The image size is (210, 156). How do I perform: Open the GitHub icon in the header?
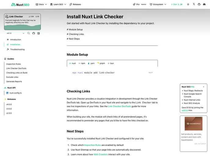[199, 4]
